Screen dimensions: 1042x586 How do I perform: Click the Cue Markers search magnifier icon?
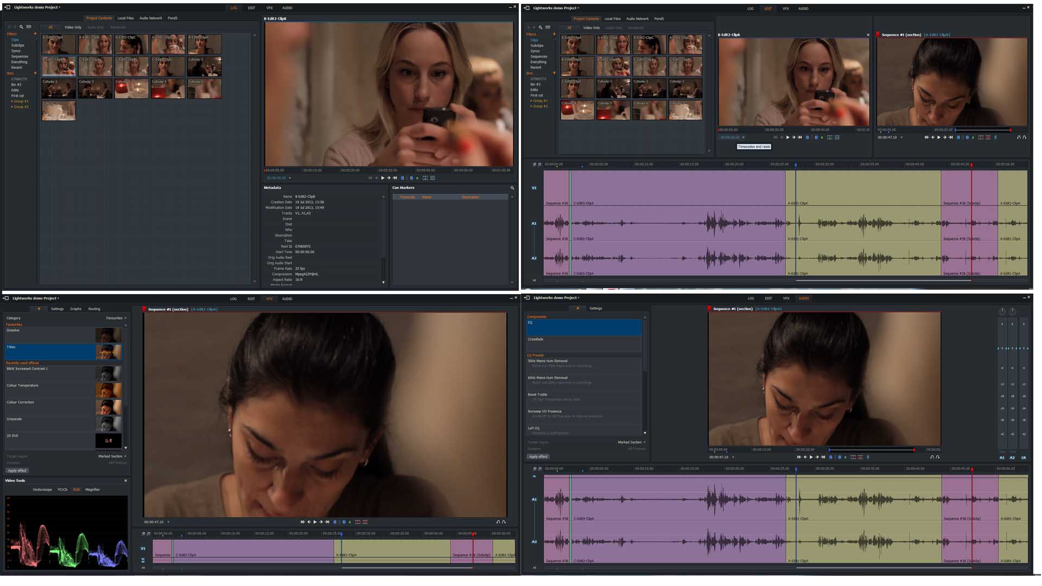coord(512,188)
